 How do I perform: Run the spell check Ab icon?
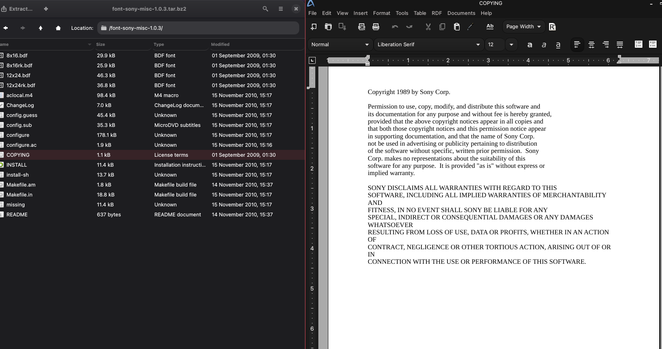point(490,27)
